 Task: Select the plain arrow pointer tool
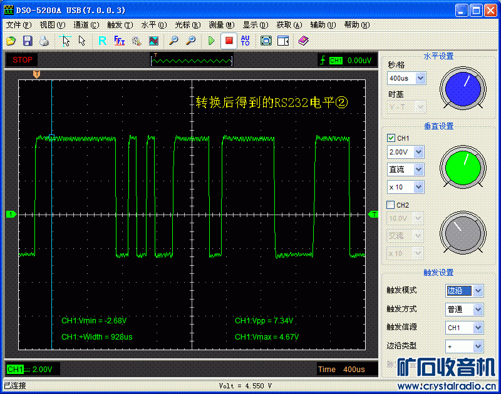[82, 41]
